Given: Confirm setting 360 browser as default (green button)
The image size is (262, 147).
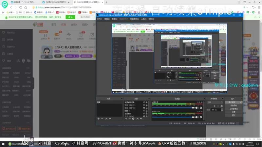Looking at the screenshot, I should 70,17.
